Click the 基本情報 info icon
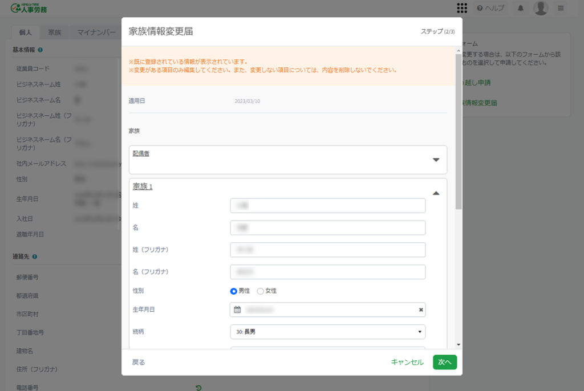Viewport: 584px width, 391px height. 40,50
